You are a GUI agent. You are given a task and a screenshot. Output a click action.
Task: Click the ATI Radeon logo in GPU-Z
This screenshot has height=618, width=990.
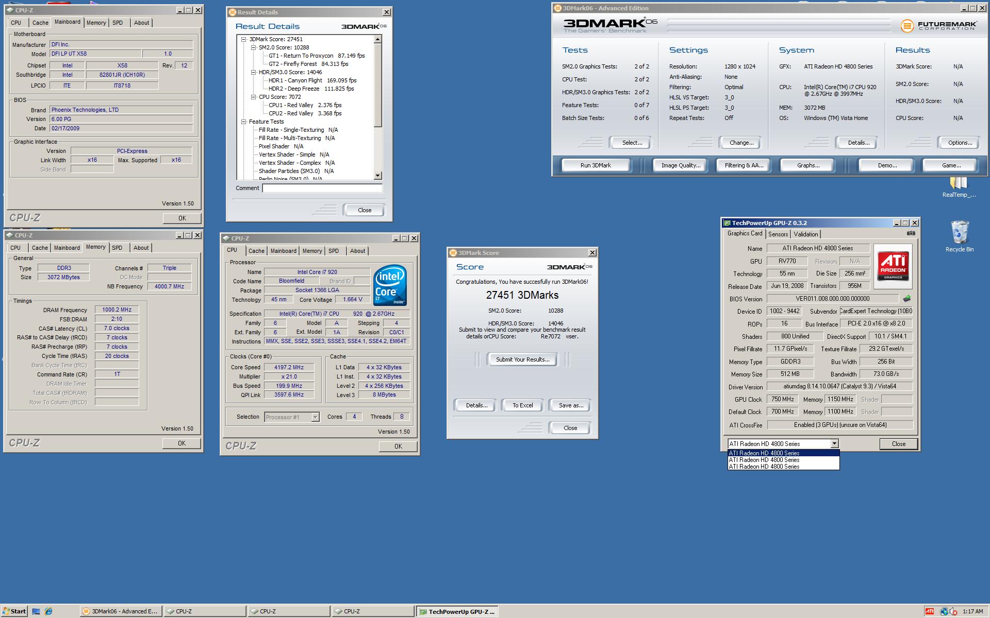pos(893,266)
